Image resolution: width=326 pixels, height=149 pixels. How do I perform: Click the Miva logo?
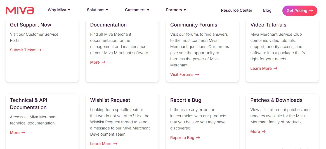pyautogui.click(x=20, y=10)
